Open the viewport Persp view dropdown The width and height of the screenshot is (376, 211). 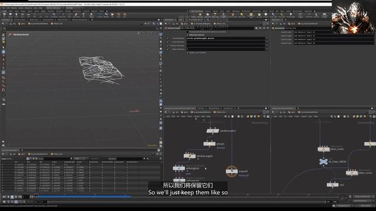pyautogui.click(x=144, y=33)
